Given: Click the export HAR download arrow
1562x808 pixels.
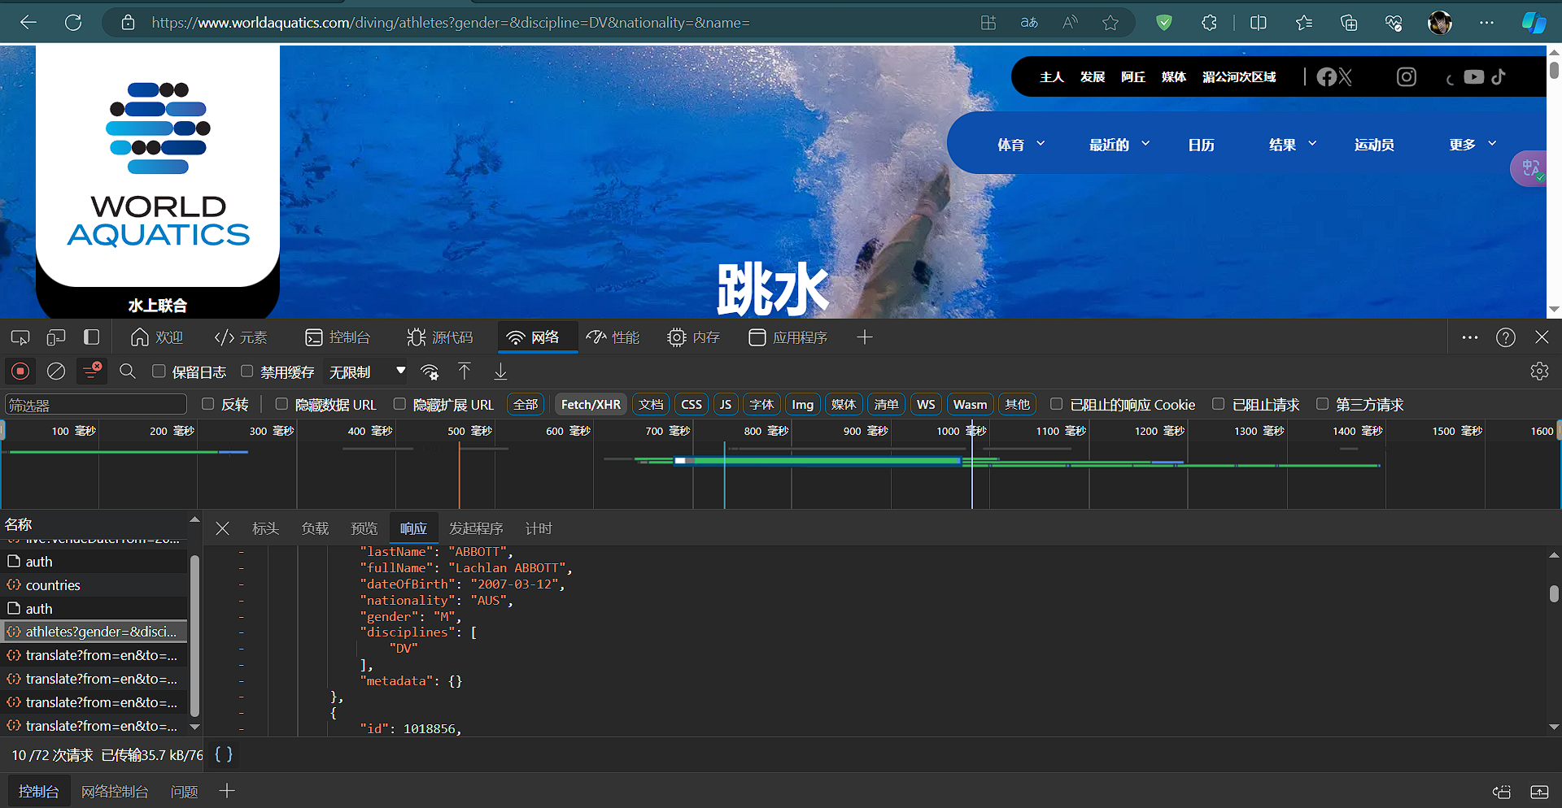Looking at the screenshot, I should tap(500, 371).
